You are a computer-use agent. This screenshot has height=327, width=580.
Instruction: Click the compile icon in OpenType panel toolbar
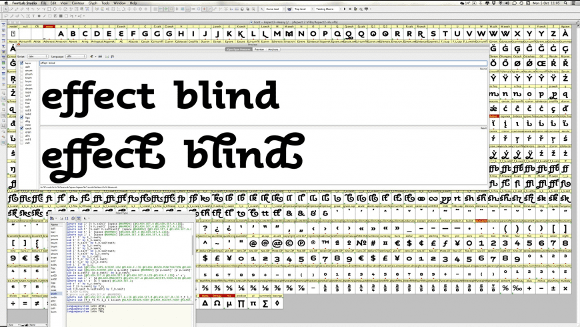point(73,218)
